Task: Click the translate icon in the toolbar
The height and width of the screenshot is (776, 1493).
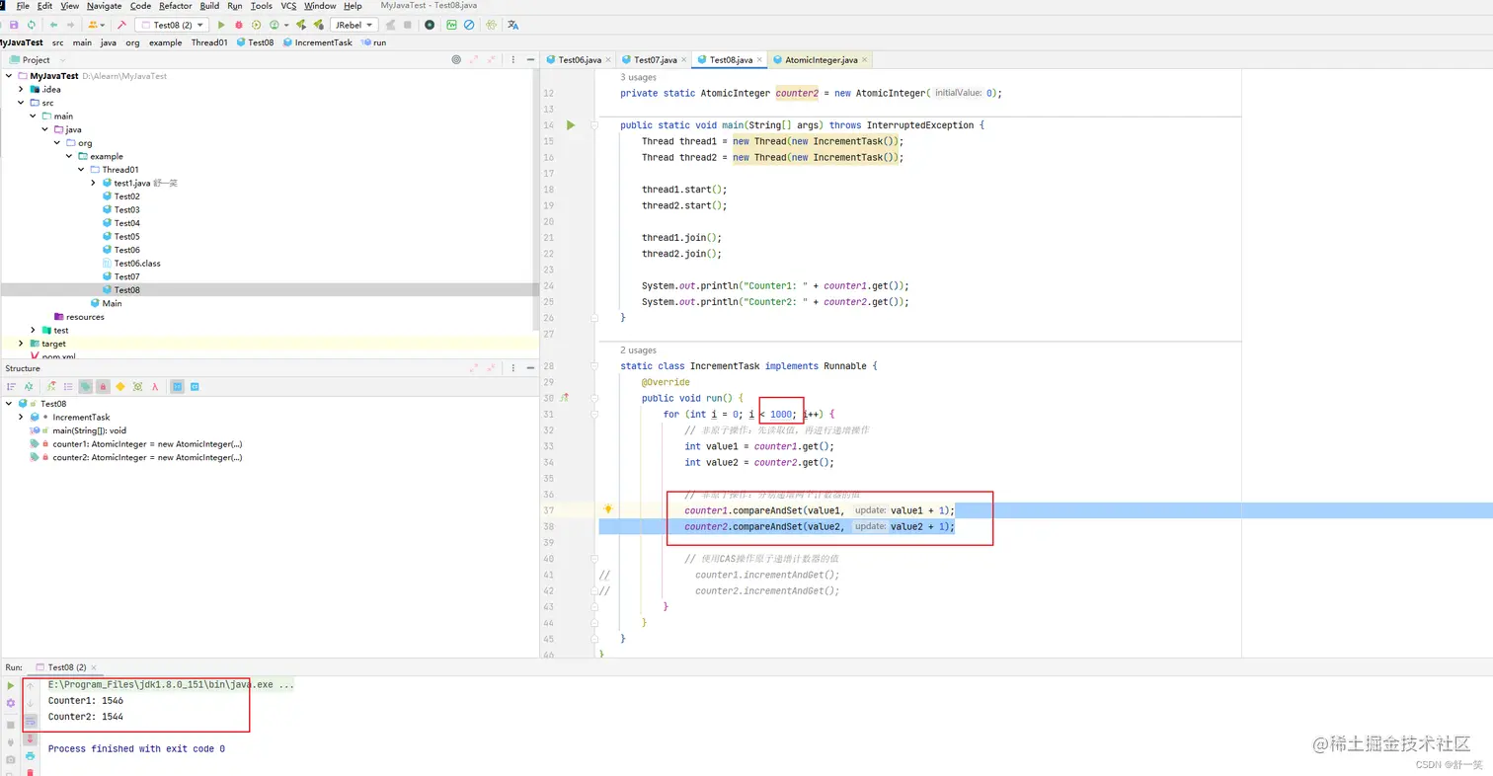Action: 512,25
